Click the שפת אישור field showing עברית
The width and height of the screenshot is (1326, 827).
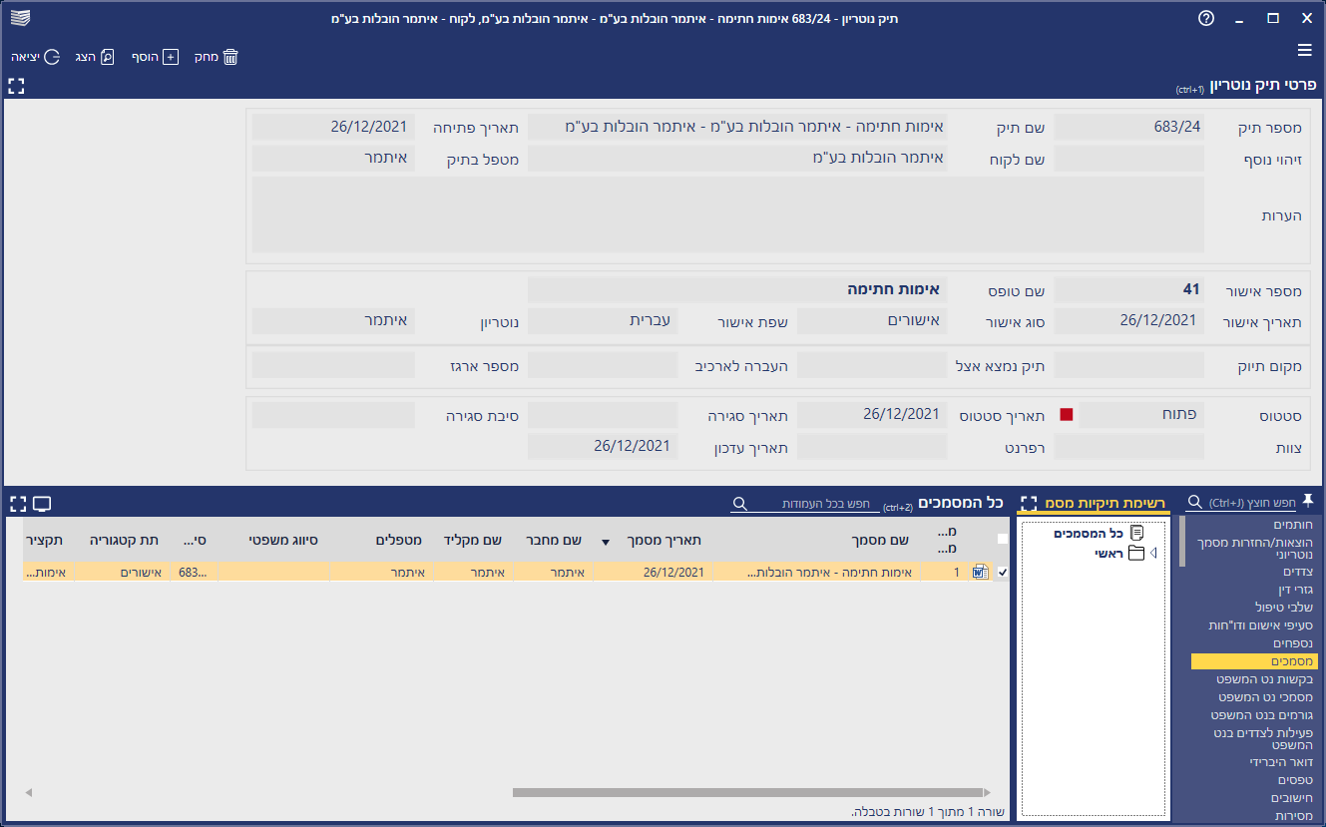[603, 320]
